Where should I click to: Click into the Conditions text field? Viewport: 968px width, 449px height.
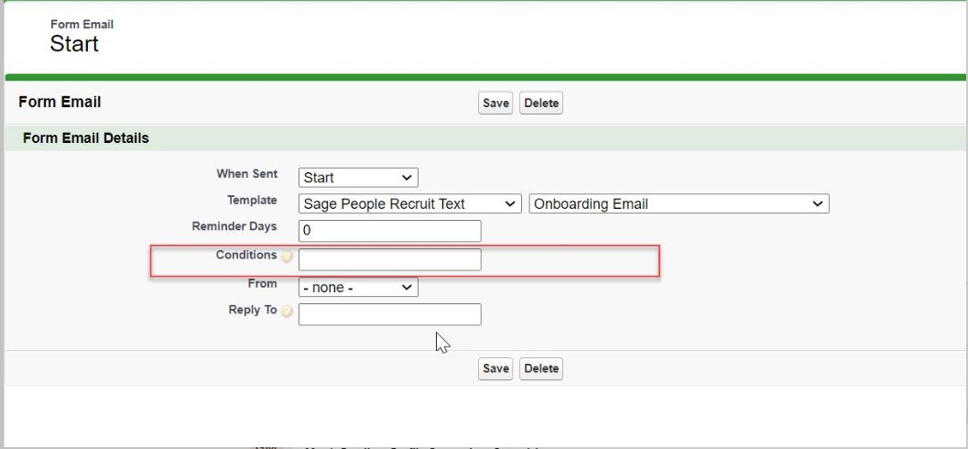[x=389, y=259]
